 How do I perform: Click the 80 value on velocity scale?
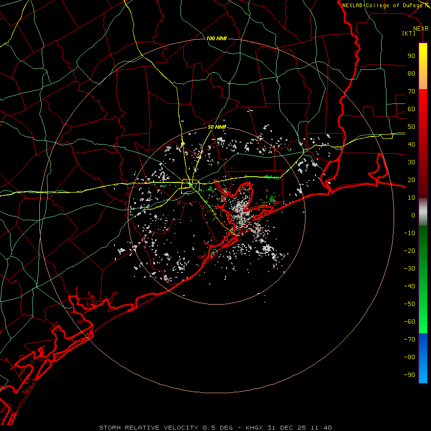pos(411,73)
